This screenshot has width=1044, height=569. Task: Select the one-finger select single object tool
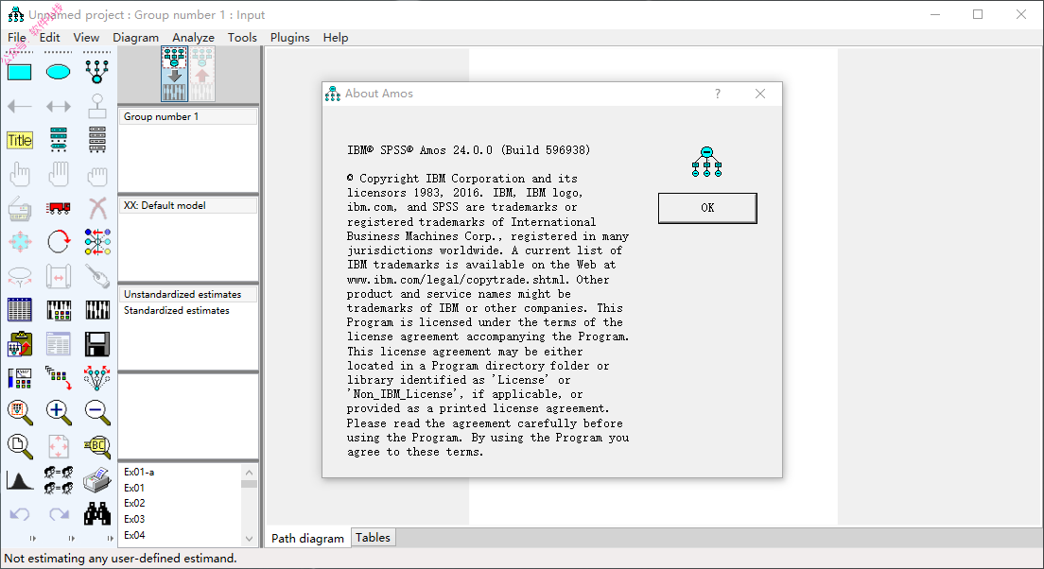19,175
